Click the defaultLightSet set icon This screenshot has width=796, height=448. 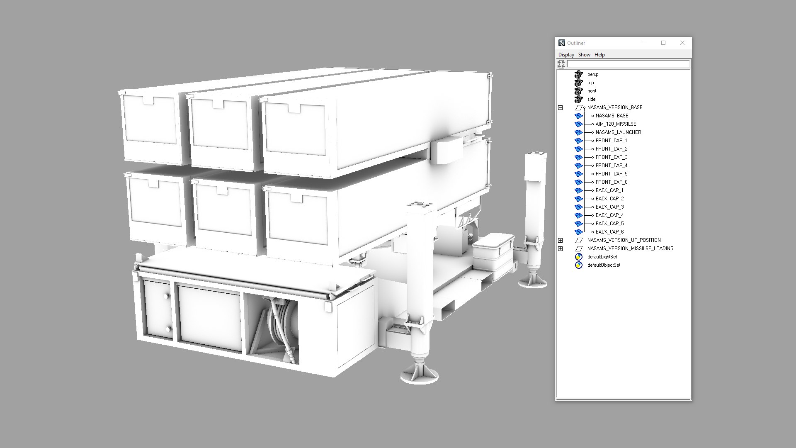tap(579, 257)
